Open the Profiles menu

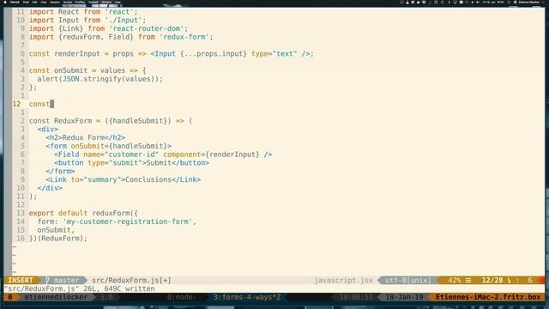pos(80,2)
